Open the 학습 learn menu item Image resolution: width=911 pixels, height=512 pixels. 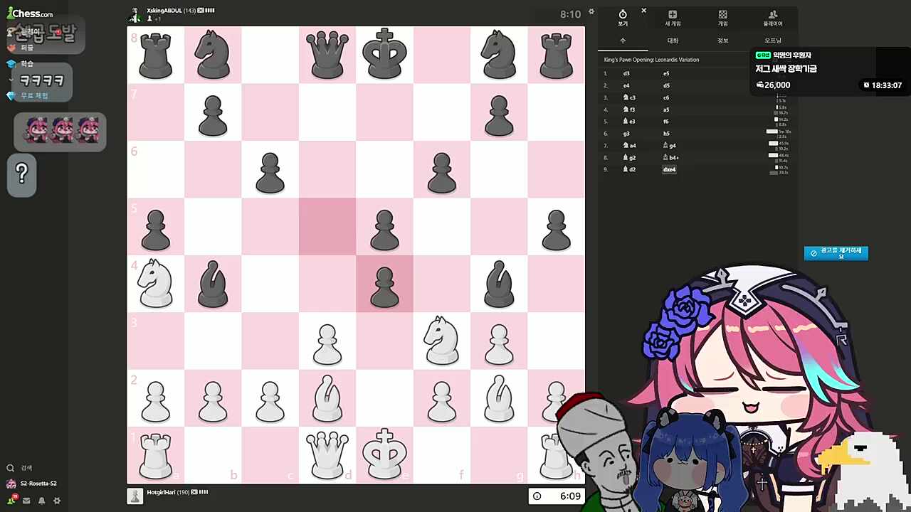21,63
